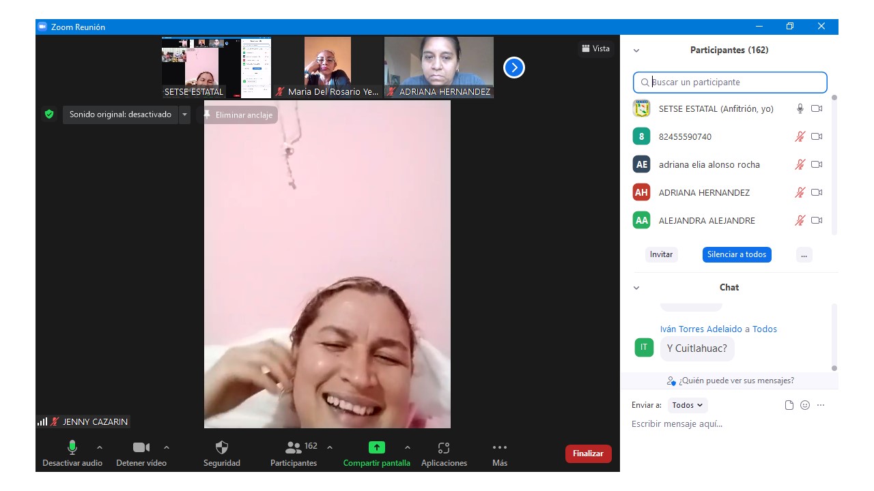Unmute participant 82455590740 microphone icon
Viewport: 874px width, 491px height.
coord(800,136)
